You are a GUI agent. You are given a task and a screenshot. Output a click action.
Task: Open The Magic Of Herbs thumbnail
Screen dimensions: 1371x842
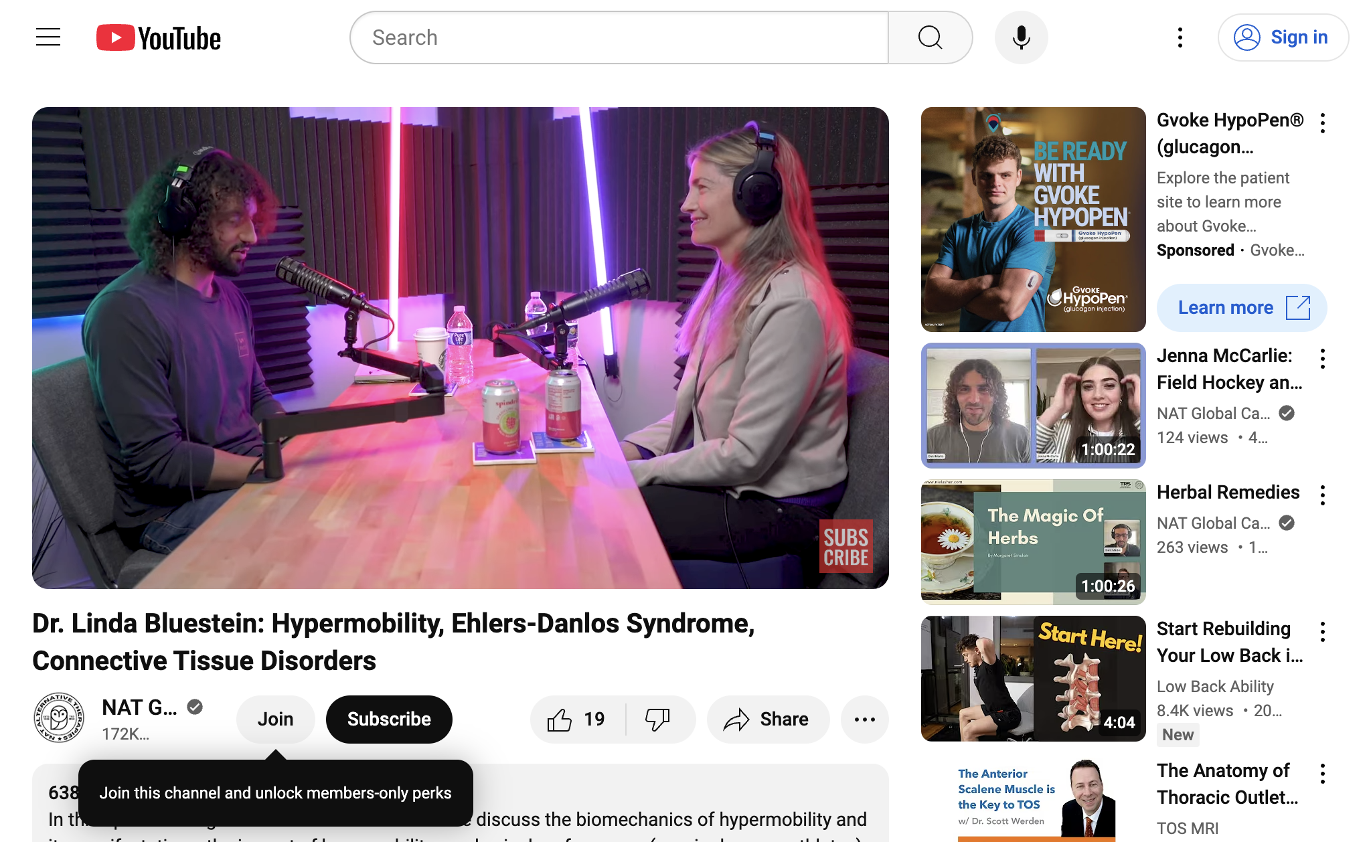point(1033,541)
